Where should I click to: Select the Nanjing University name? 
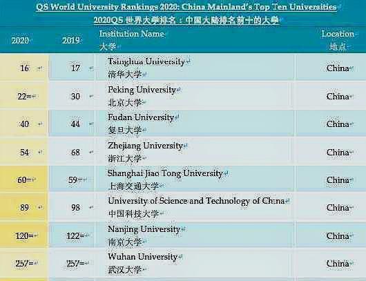point(144,229)
